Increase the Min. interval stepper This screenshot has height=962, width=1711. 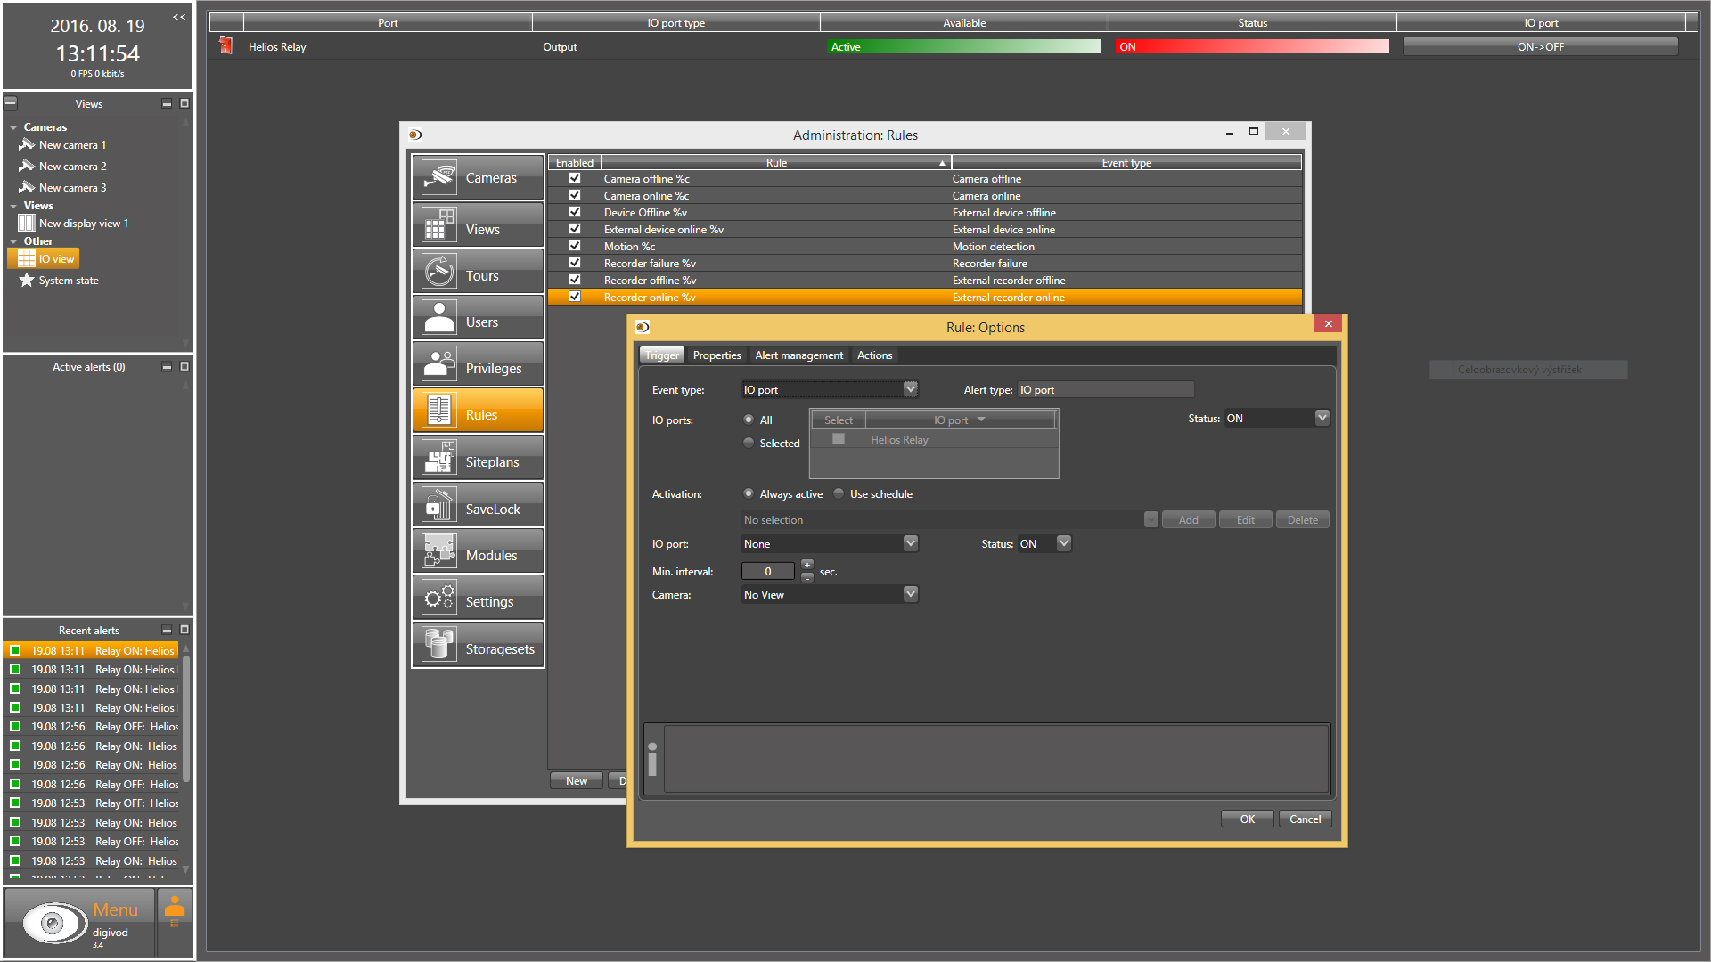pyautogui.click(x=807, y=565)
